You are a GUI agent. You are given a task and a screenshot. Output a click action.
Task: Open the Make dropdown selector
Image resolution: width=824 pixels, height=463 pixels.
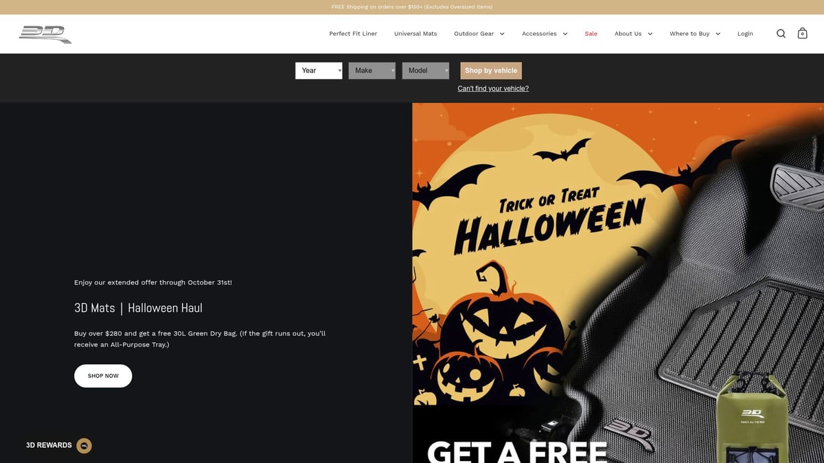(371, 71)
